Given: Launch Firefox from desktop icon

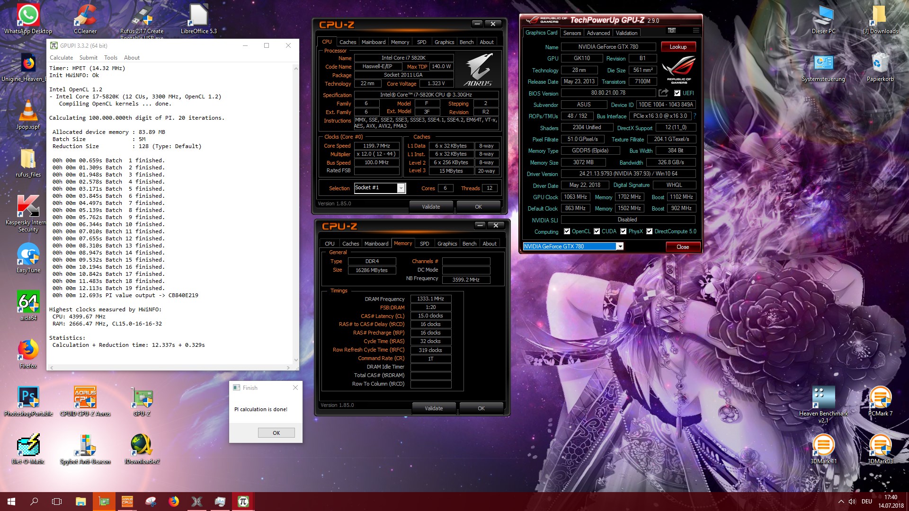Looking at the screenshot, I should point(28,353).
